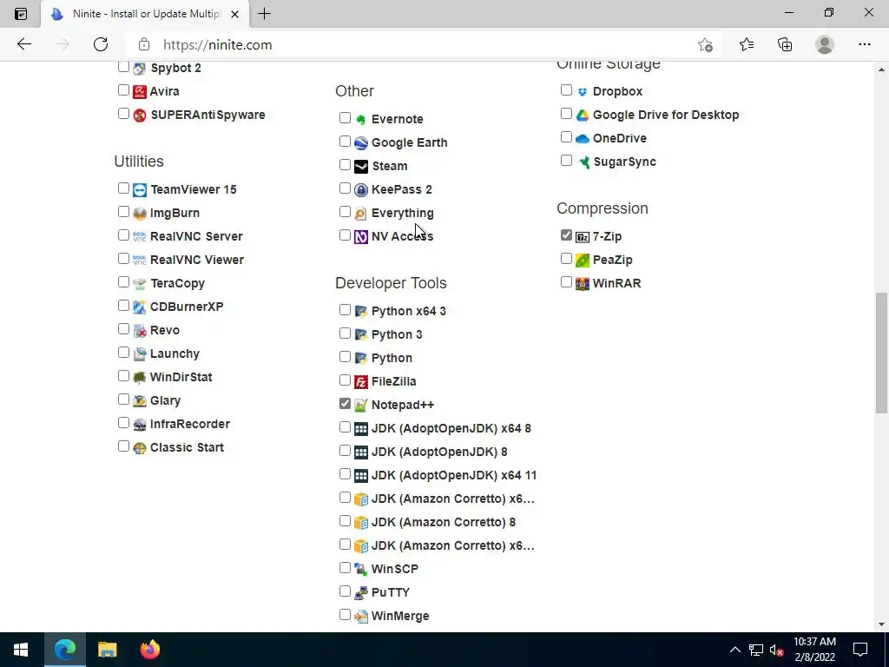This screenshot has width=889, height=667.
Task: Click the Evernote elephant icon
Action: pos(361,119)
